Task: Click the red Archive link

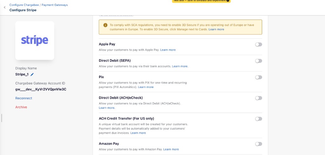Action: [x=21, y=107]
